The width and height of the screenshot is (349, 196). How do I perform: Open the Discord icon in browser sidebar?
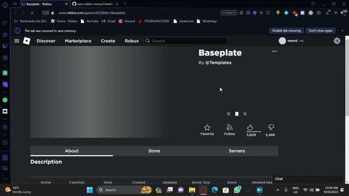pyautogui.click(x=5, y=111)
